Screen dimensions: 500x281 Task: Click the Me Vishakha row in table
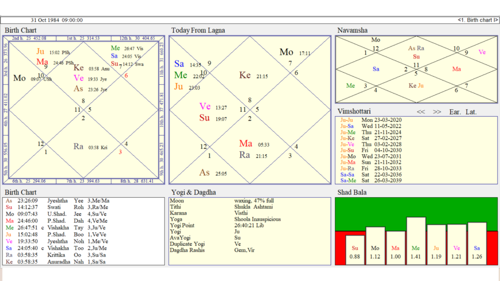56,228
